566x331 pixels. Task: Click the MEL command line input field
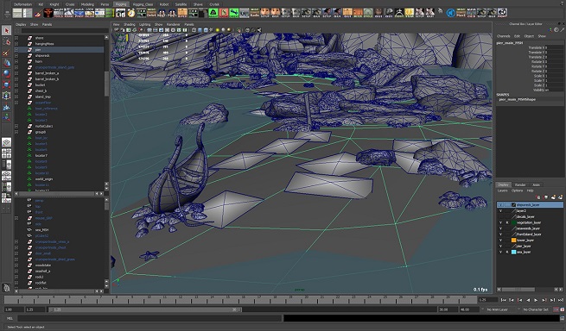point(149,318)
